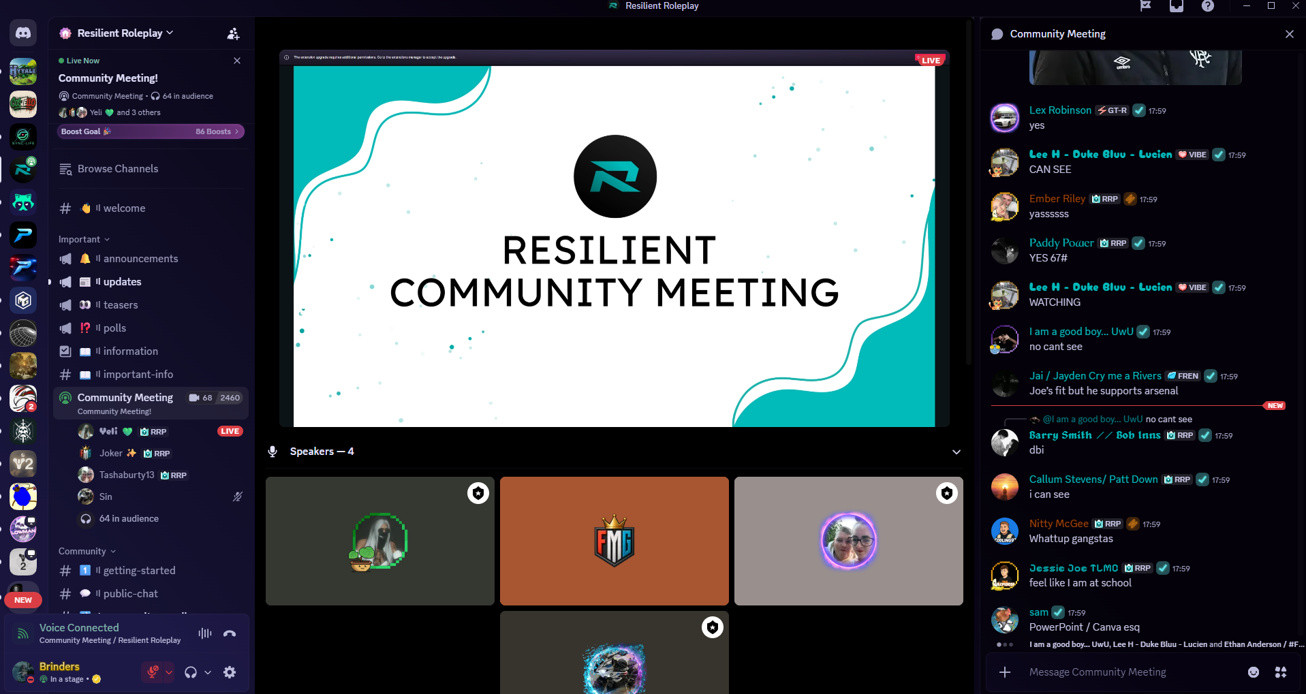Select the speaker tile with the purple-ringed avatar
Image resolution: width=1306 pixels, height=694 pixels.
pos(848,541)
